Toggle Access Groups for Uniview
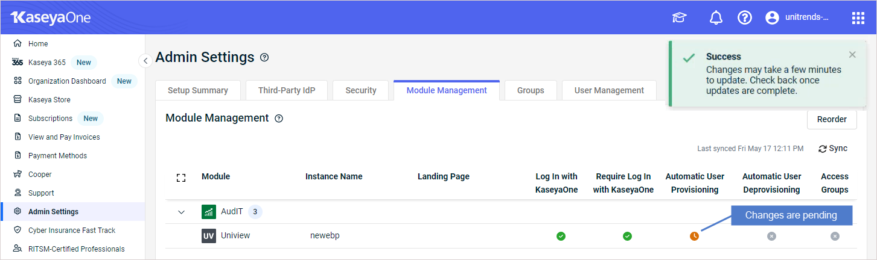 835,236
